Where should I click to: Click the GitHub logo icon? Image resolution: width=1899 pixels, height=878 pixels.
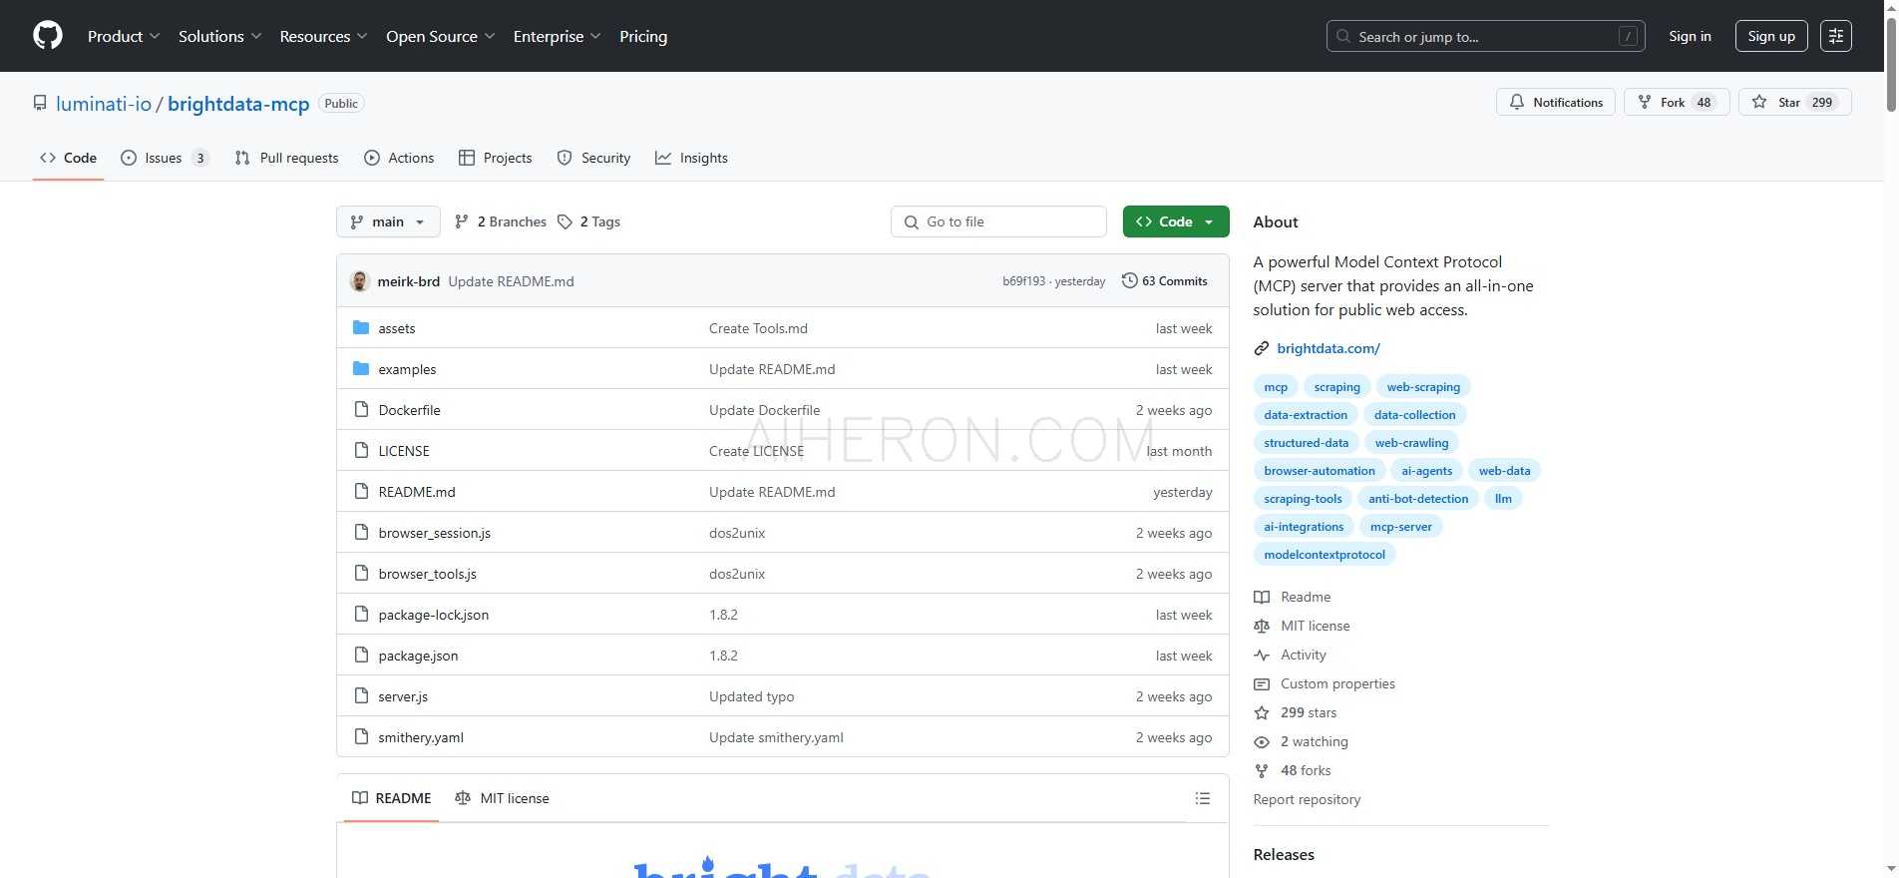point(48,36)
